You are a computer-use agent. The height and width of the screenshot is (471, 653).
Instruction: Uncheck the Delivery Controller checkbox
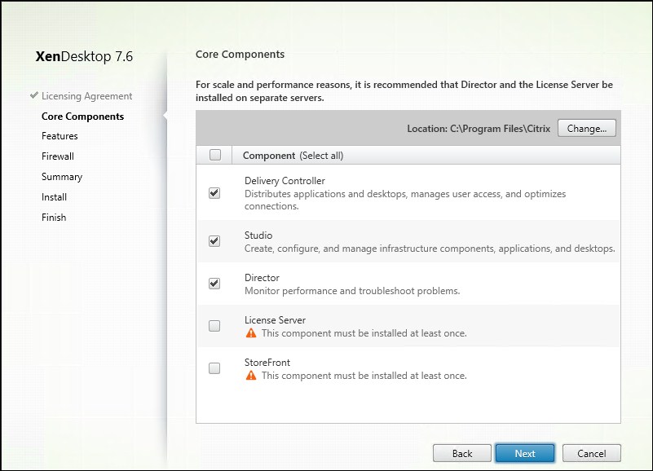[214, 193]
